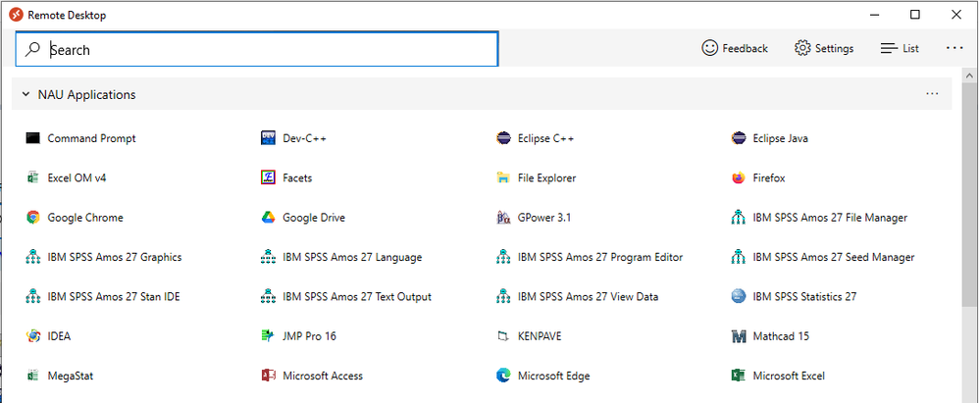Click the KENPAVE icon
Image resolution: width=979 pixels, height=403 pixels.
(x=503, y=336)
